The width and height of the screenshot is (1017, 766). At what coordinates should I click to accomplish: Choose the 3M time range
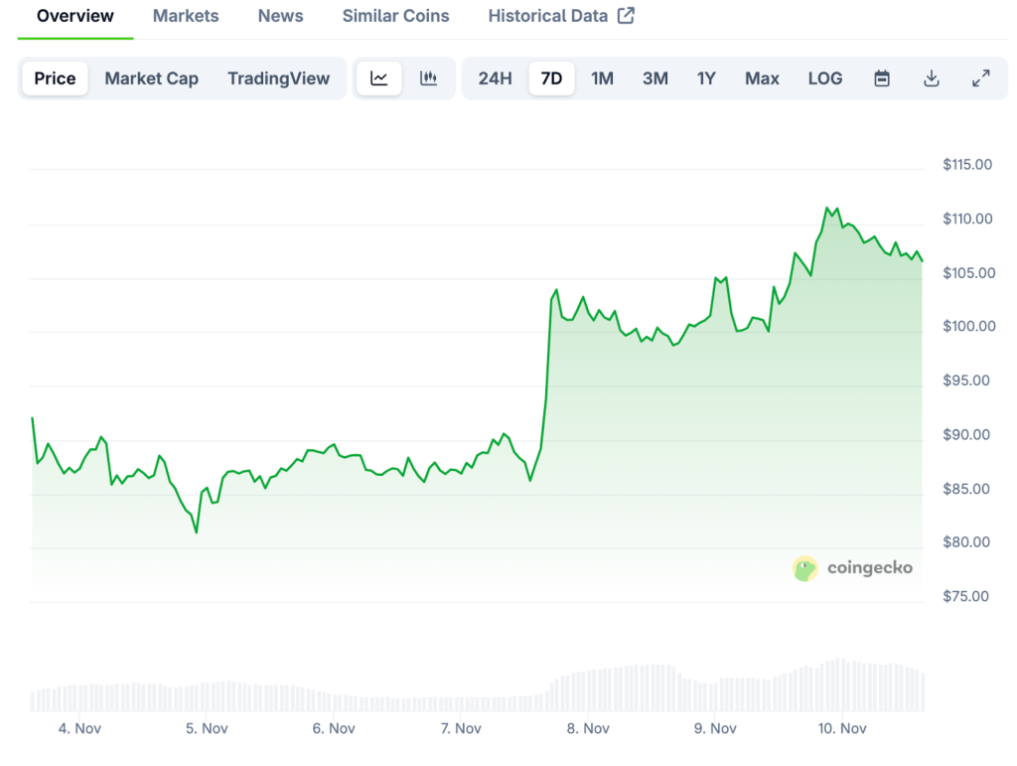point(654,78)
